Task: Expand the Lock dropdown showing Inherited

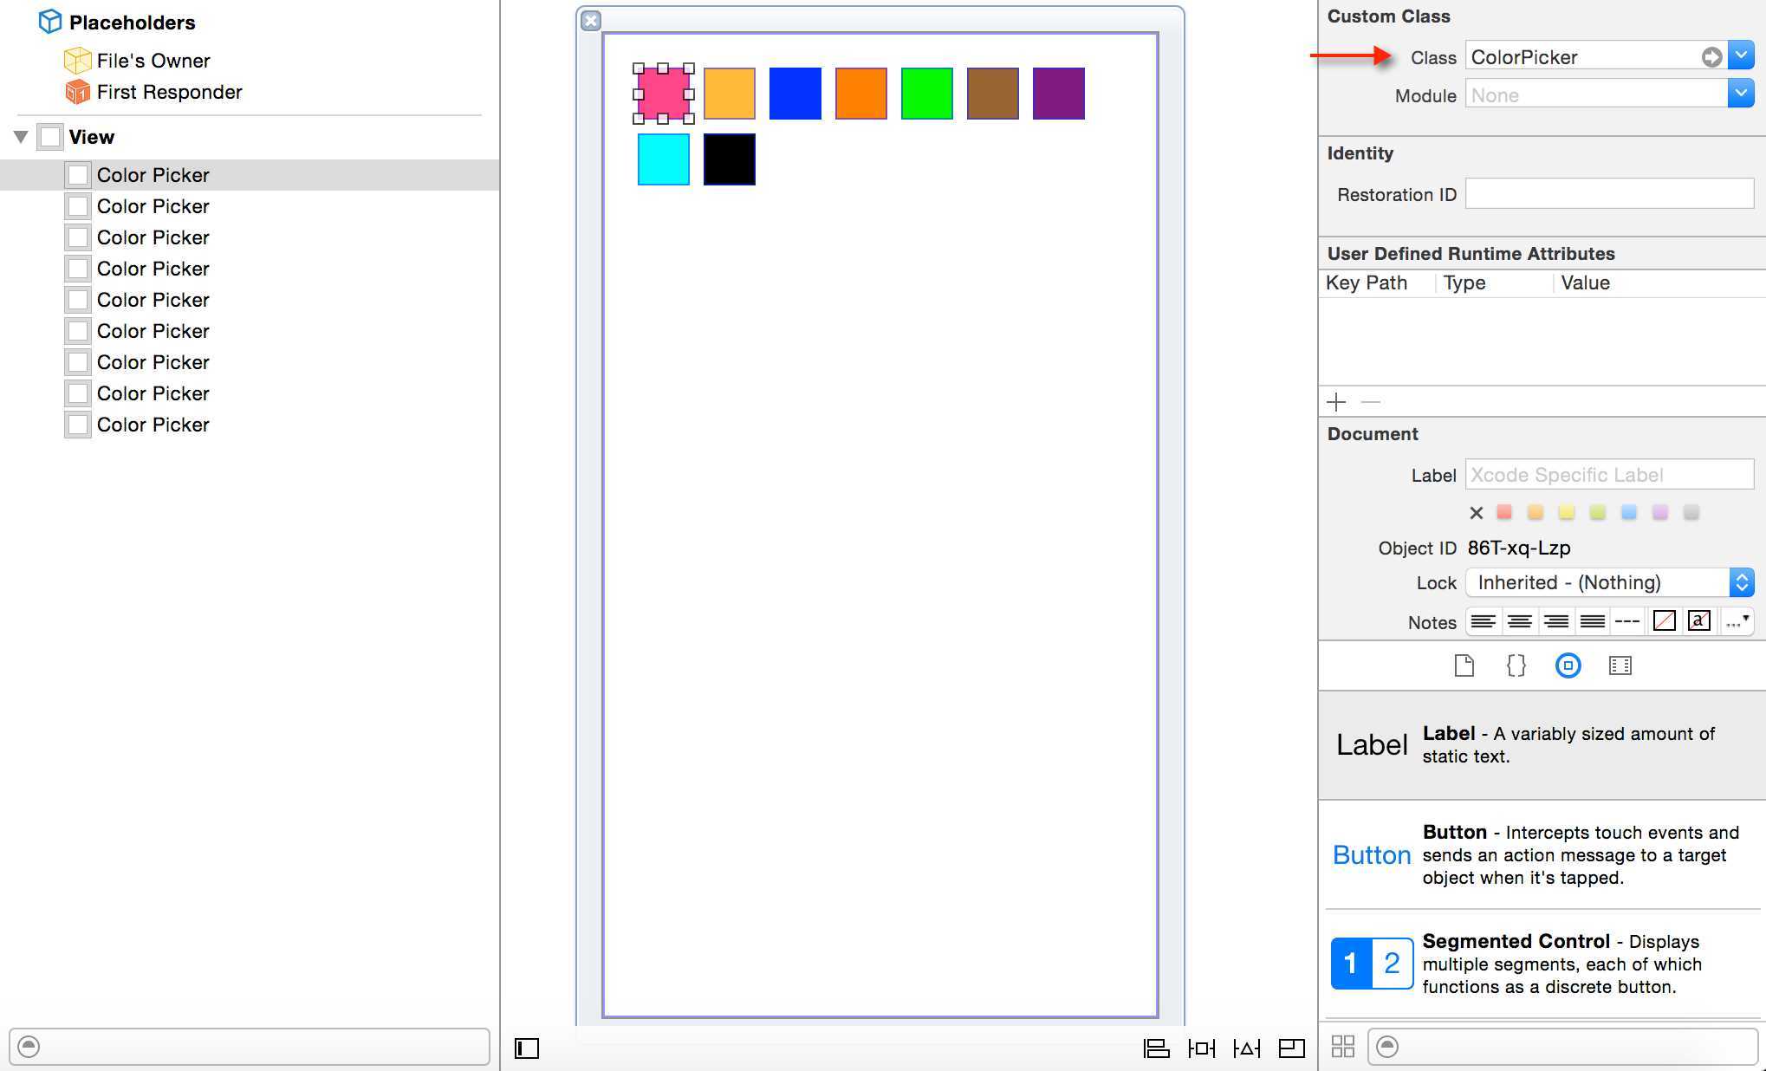Action: point(1742,583)
